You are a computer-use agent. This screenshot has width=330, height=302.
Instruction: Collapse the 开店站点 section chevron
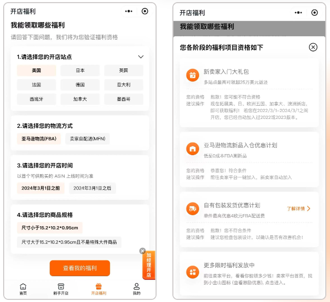(x=141, y=57)
